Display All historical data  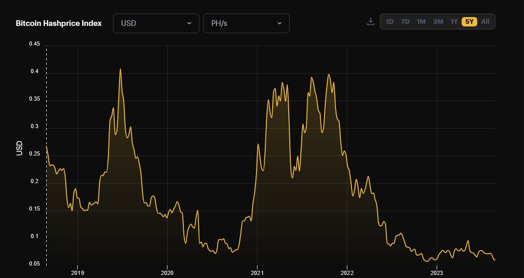(x=485, y=22)
